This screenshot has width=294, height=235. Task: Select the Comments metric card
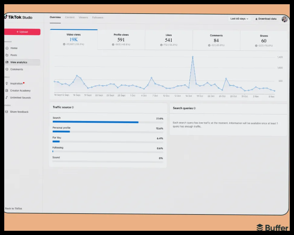click(x=216, y=40)
